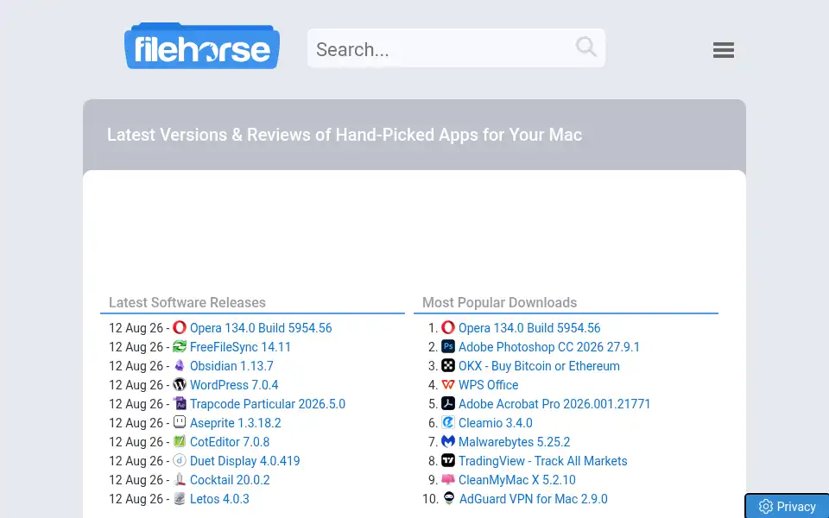Open Adobe Photoshop CC 2026 27.9.1 link
The width and height of the screenshot is (829, 518).
(x=549, y=347)
